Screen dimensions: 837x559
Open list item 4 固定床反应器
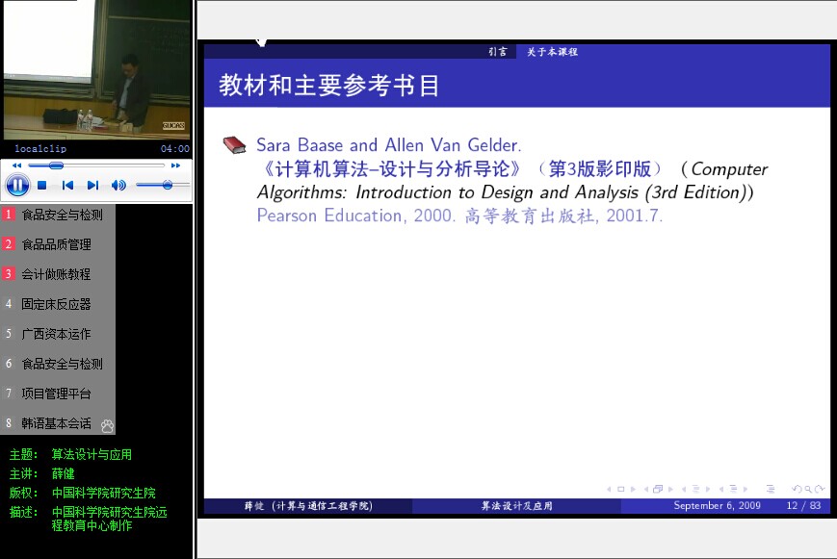58,304
